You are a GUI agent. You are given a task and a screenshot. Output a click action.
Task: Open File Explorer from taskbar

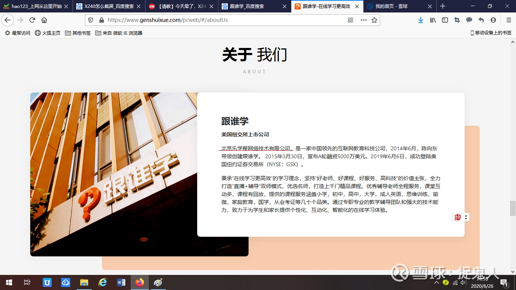point(84,282)
